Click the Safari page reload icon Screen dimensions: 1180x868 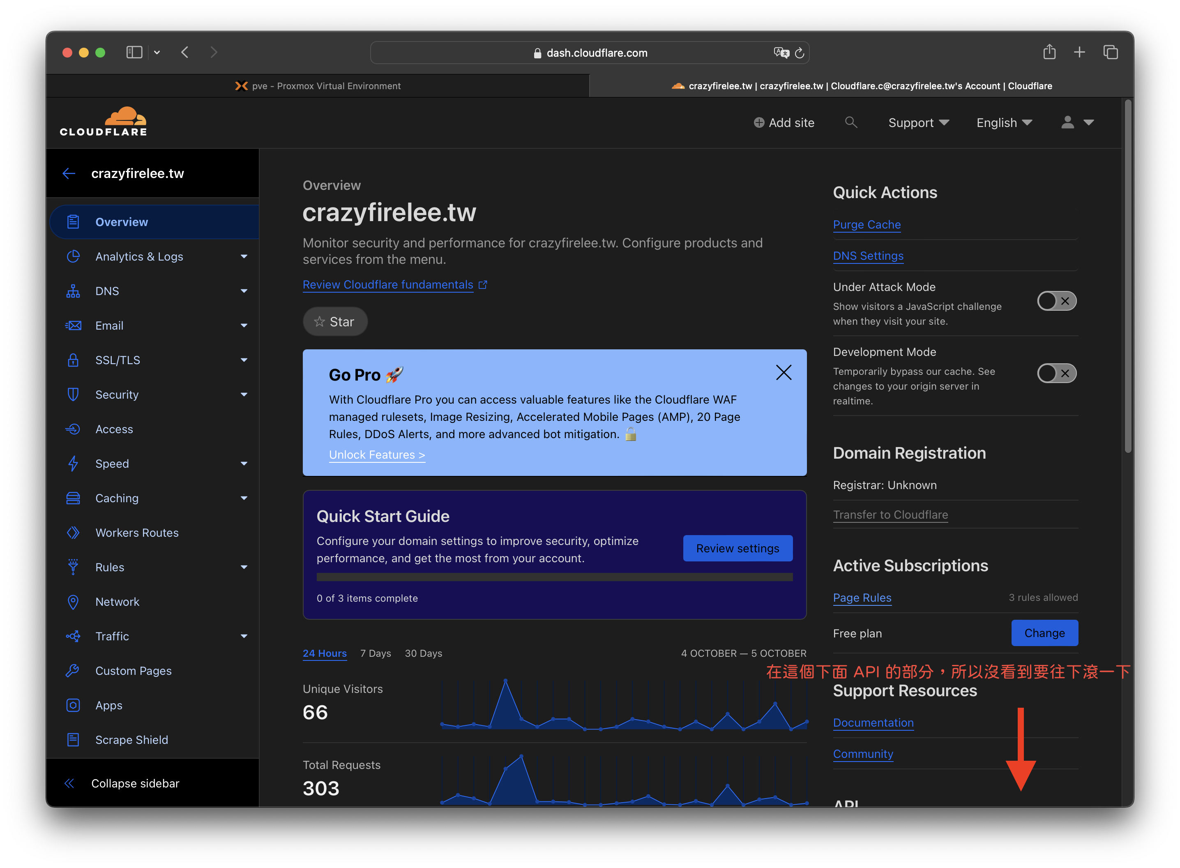point(799,53)
